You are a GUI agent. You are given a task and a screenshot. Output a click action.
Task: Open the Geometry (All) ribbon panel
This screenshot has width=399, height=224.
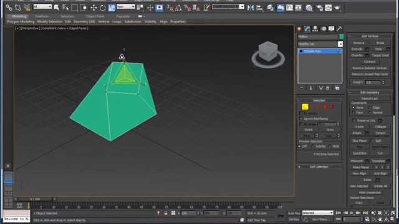click(84, 22)
